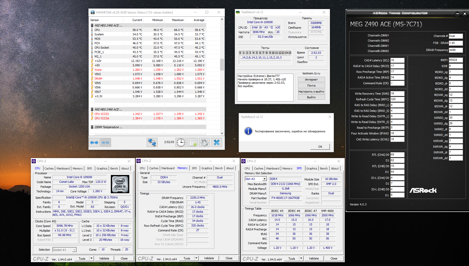The image size is (469, 266).
Task: Open Slot #2 dropdown in CPU-Z SPD
Action: point(264,179)
